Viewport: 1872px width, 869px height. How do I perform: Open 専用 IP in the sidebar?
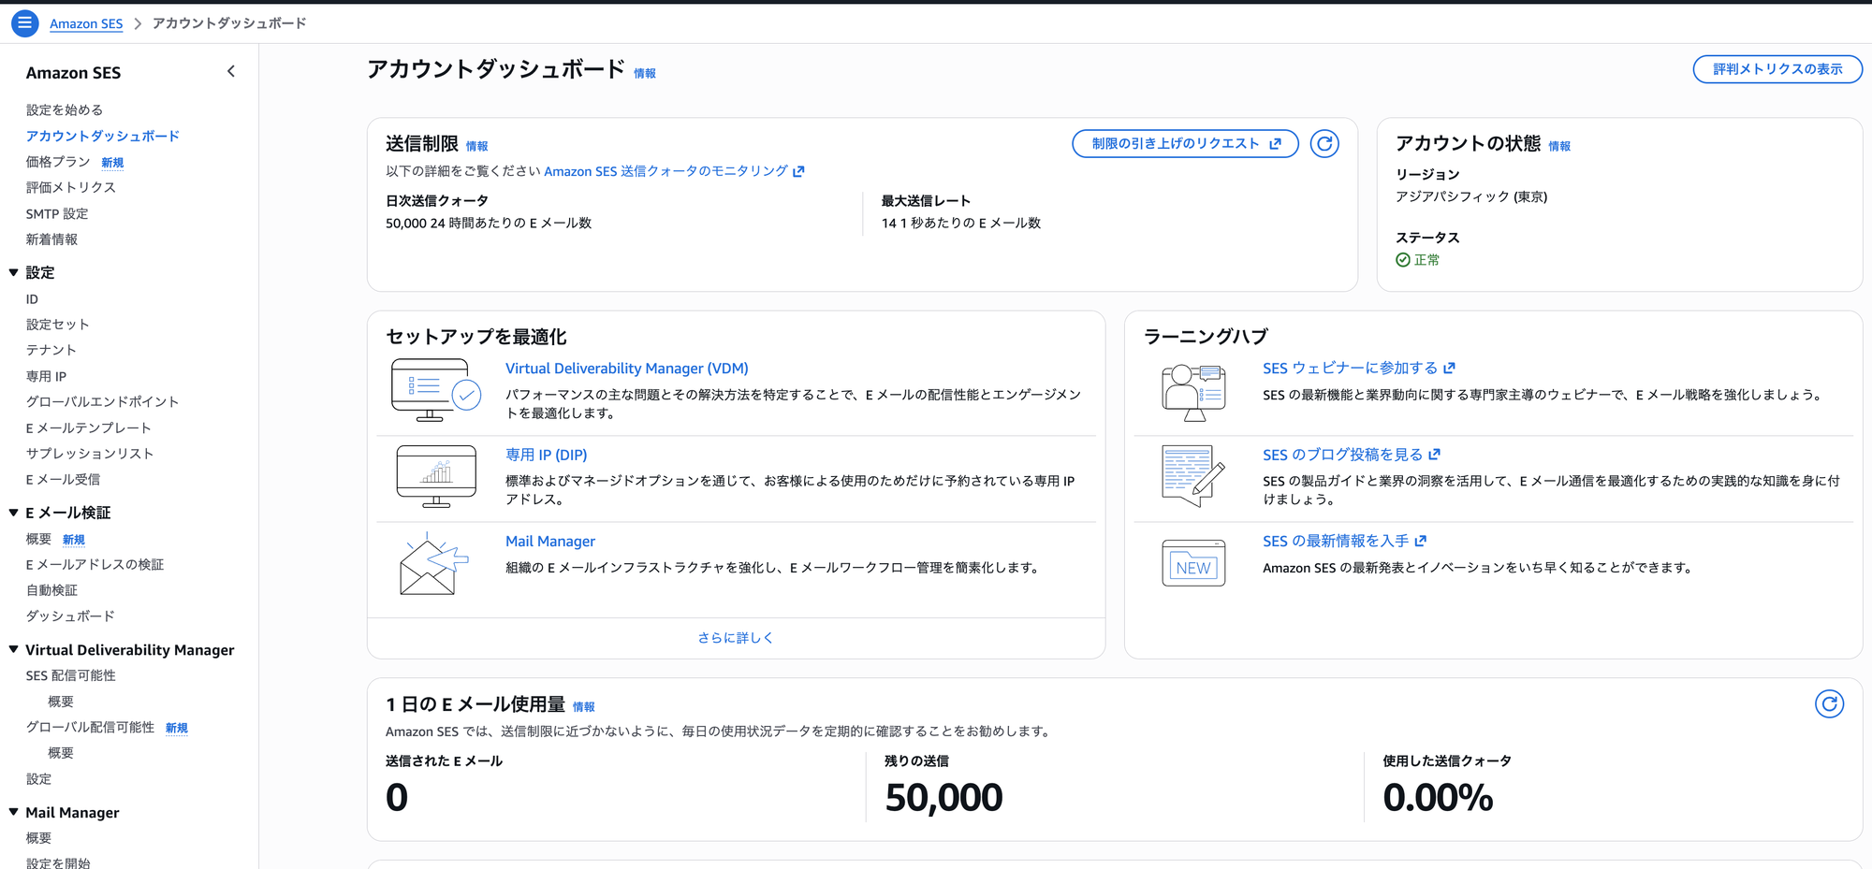pyautogui.click(x=47, y=376)
